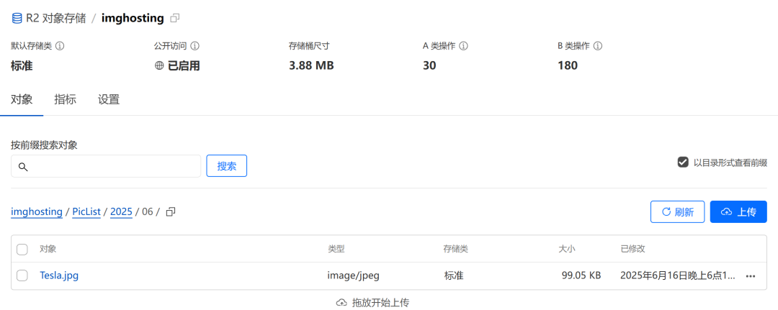The width and height of the screenshot is (778, 310).
Task: Switch to the 指标 tab
Action: coord(65,100)
